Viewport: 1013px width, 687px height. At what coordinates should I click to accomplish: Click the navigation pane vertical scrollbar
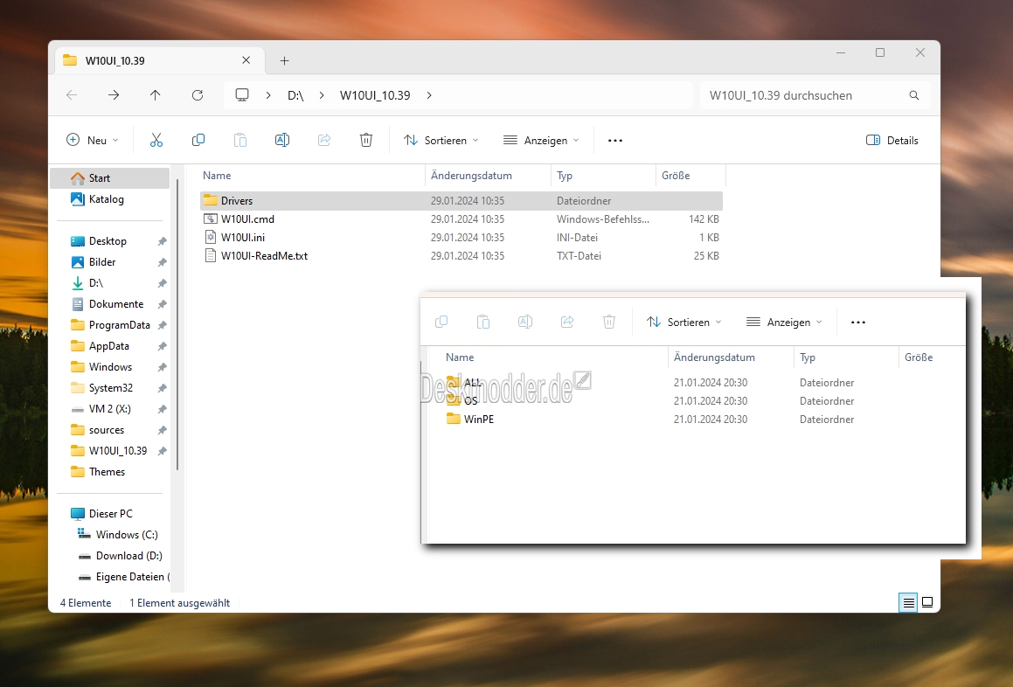[x=177, y=323]
